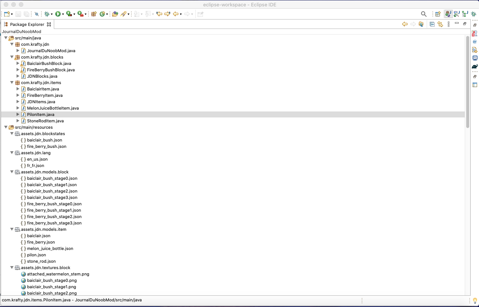Click the Package Explorer vertical scrollbar

coord(468,82)
